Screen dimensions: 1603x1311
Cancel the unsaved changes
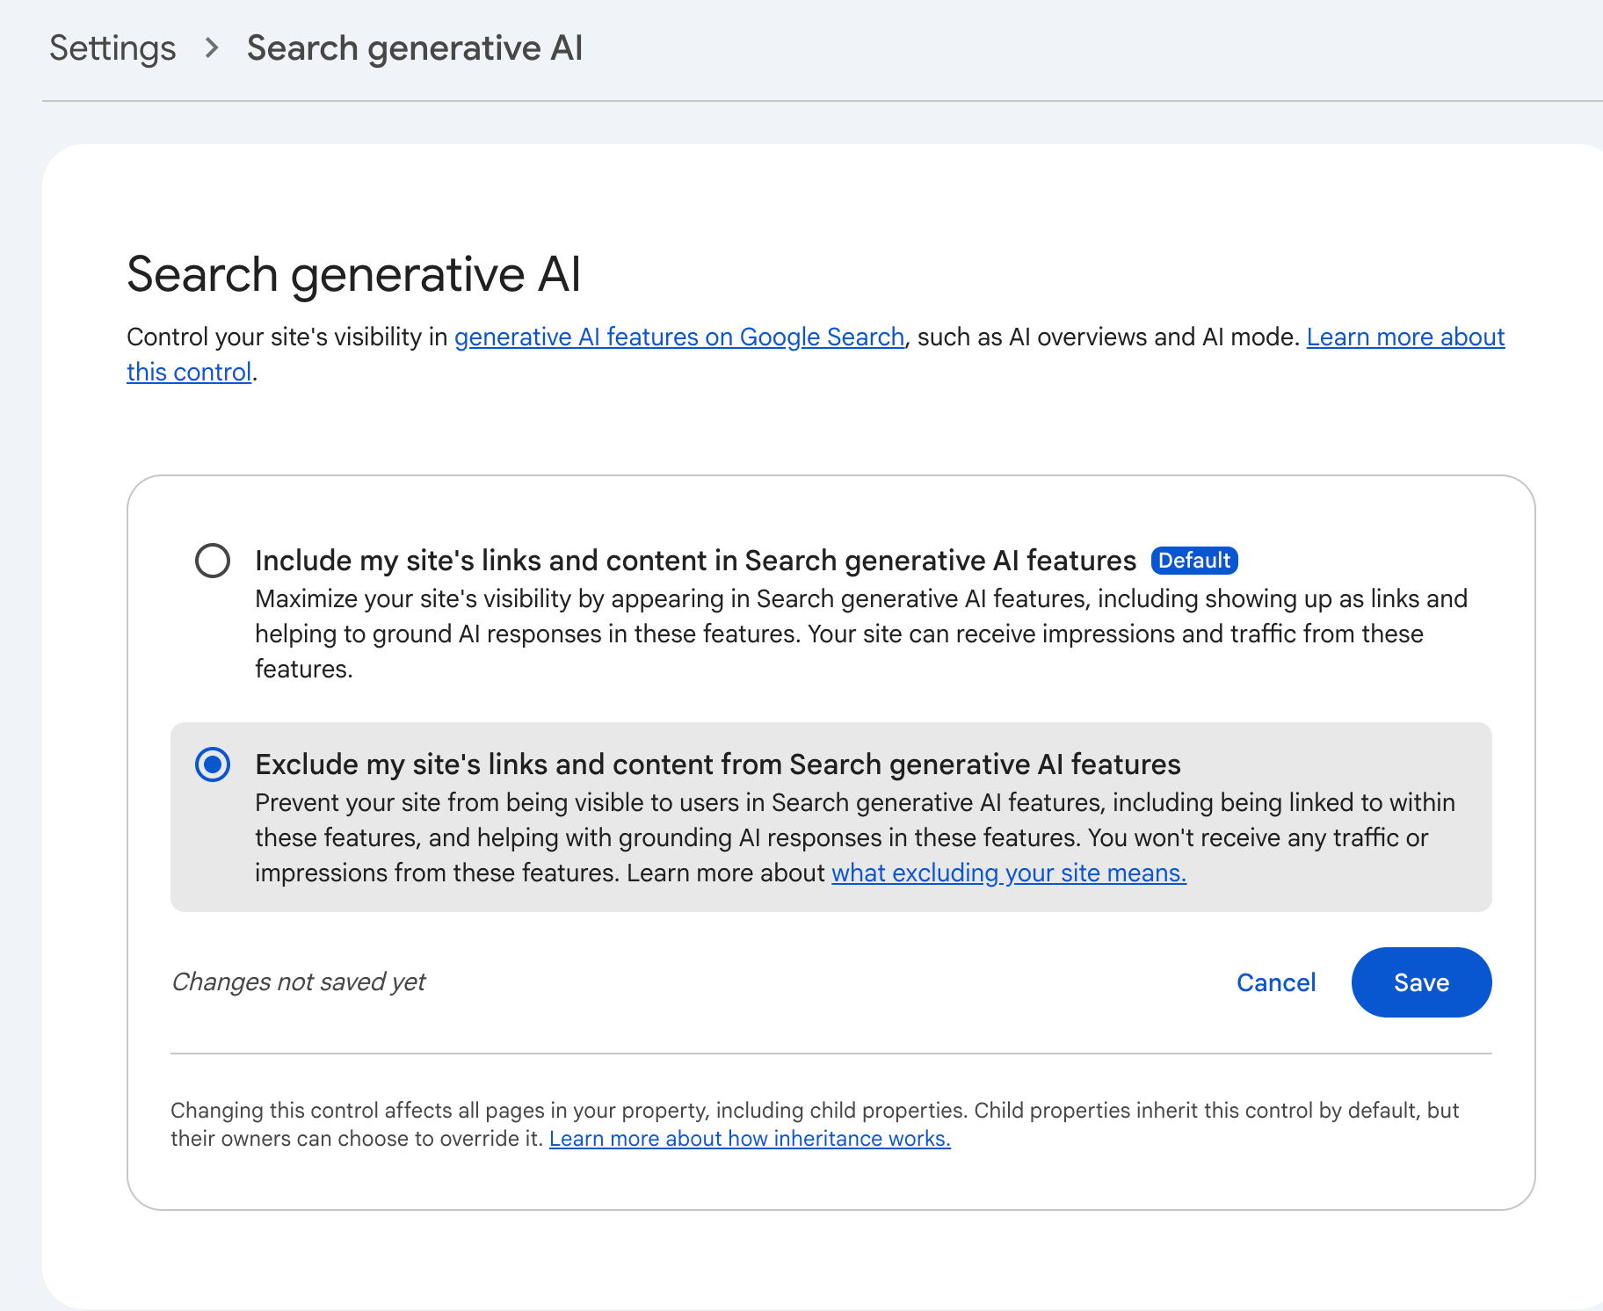point(1276,982)
